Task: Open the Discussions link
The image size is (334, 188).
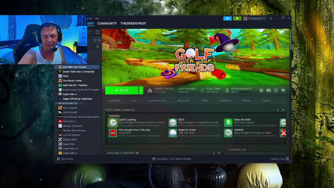Action: click(183, 101)
